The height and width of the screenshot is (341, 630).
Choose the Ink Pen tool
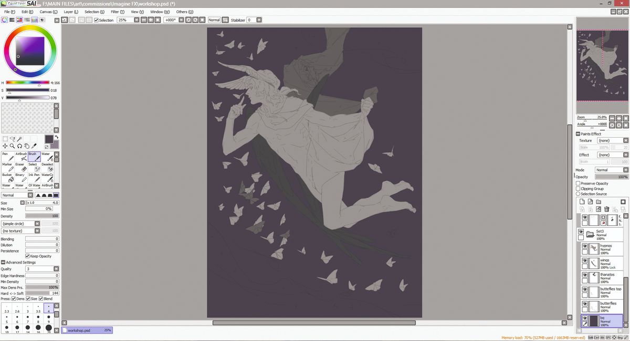[34, 178]
